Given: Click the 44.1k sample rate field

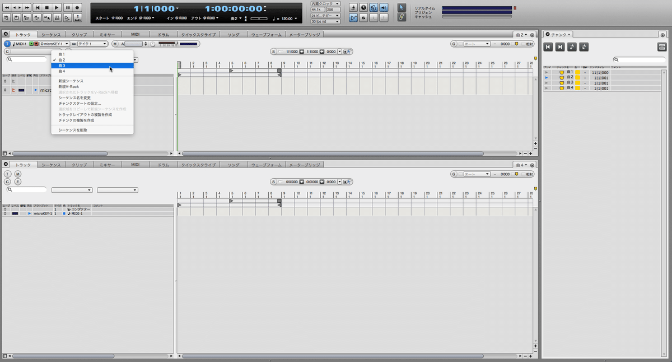Looking at the screenshot, I should 318,10.
